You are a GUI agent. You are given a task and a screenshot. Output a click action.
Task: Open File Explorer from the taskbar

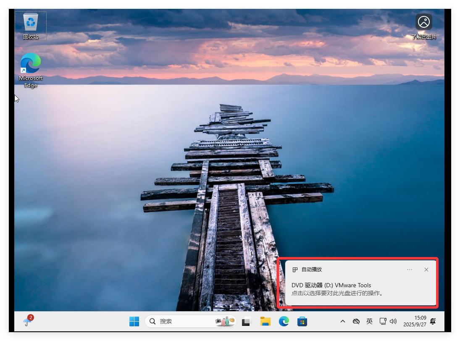[265, 321]
